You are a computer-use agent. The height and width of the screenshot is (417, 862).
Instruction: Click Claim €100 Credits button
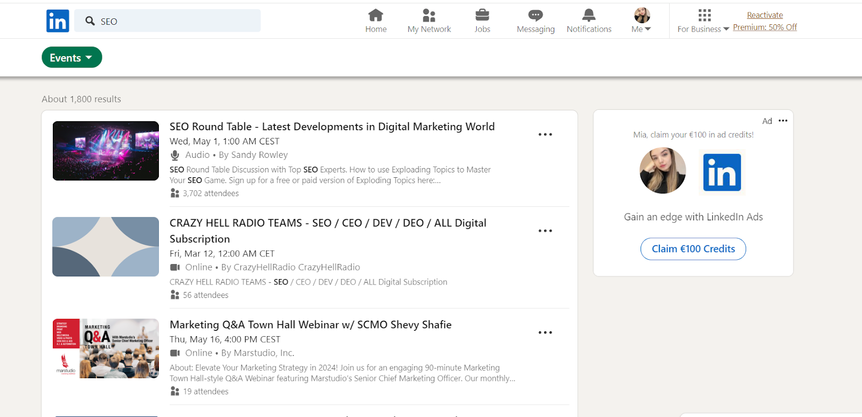[693, 249]
